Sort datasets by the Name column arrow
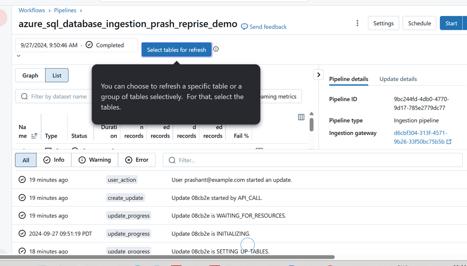The image size is (467, 266). coord(34,136)
